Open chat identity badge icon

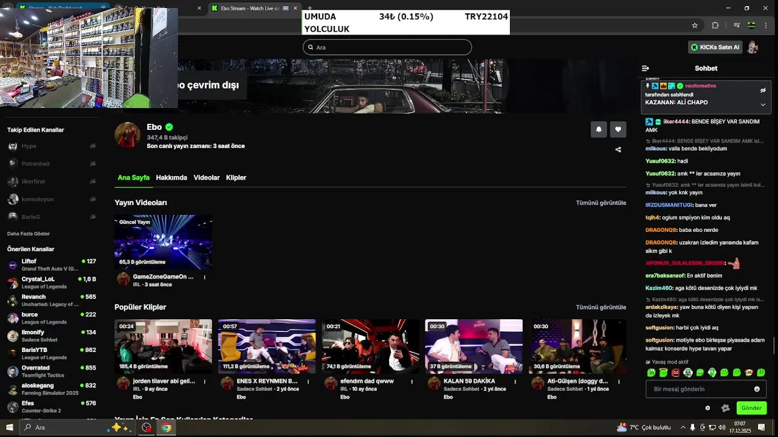(725, 408)
